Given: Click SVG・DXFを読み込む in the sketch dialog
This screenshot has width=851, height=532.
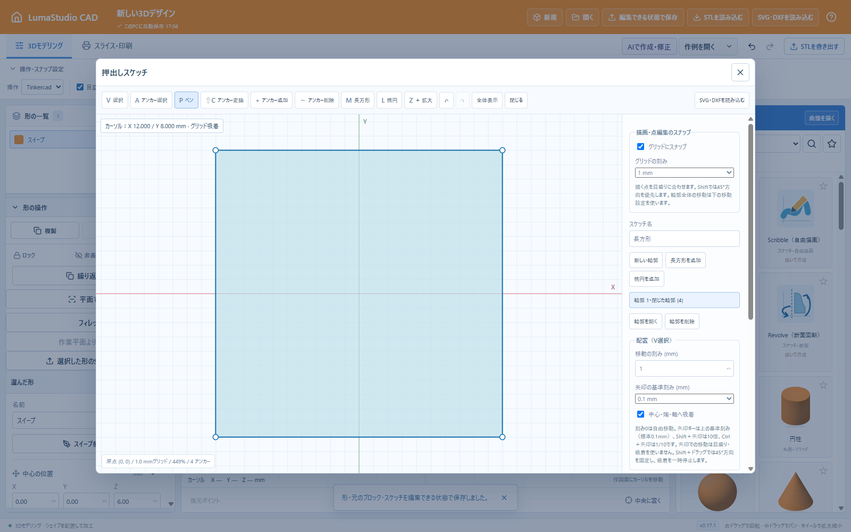Looking at the screenshot, I should pos(722,100).
